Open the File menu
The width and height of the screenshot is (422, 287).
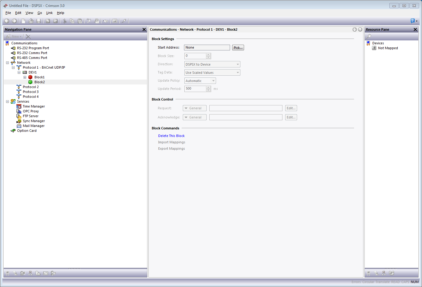(x=8, y=13)
